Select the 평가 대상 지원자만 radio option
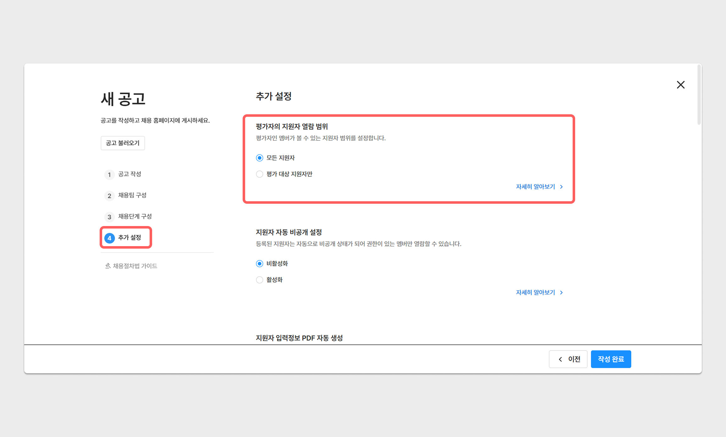The image size is (726, 437). 259,174
